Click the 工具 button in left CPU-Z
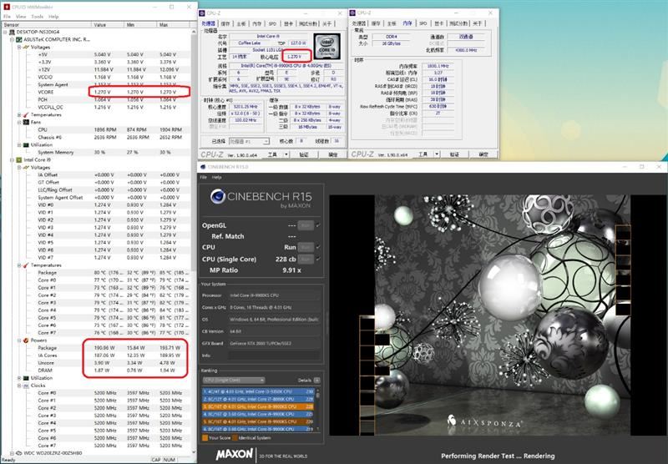Viewport: 668px width, 464px height. point(273,154)
